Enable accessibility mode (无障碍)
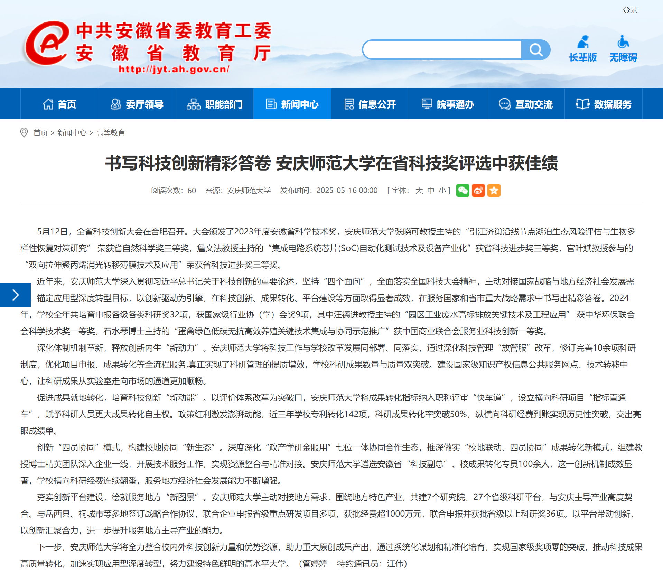This screenshot has height=573, width=663. [623, 49]
